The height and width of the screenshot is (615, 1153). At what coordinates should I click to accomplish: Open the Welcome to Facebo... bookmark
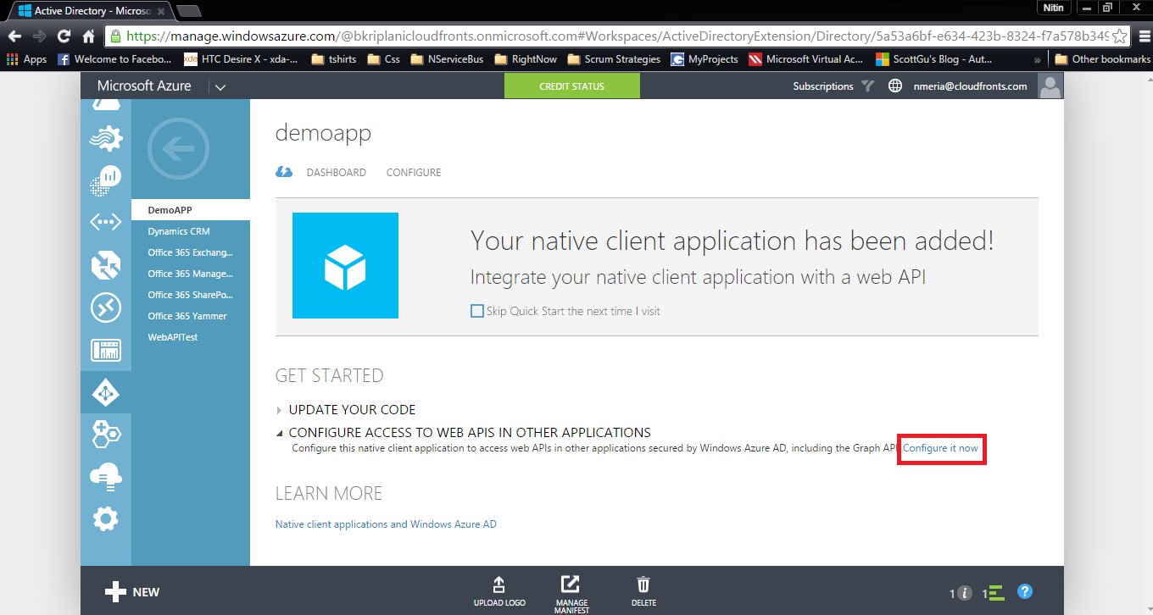(x=114, y=59)
